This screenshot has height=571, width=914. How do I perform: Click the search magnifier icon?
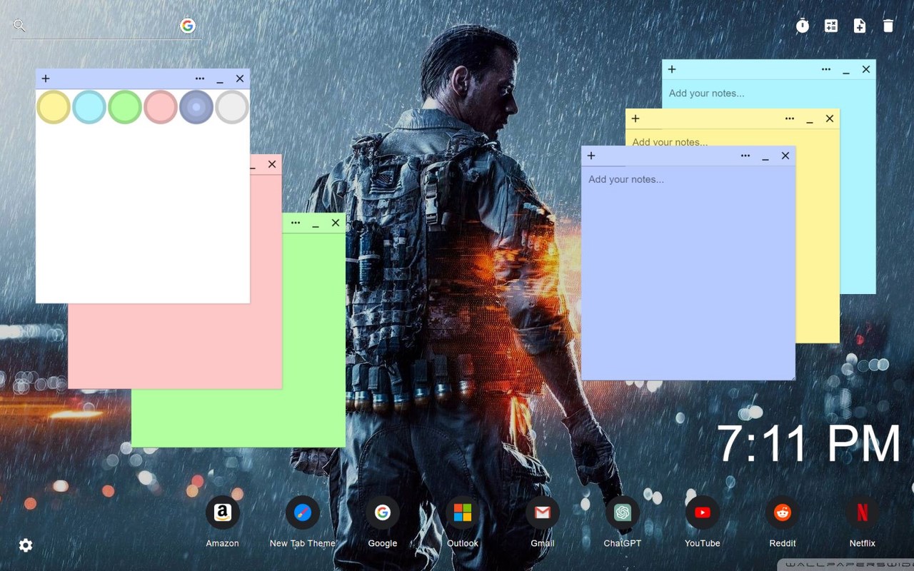click(19, 26)
